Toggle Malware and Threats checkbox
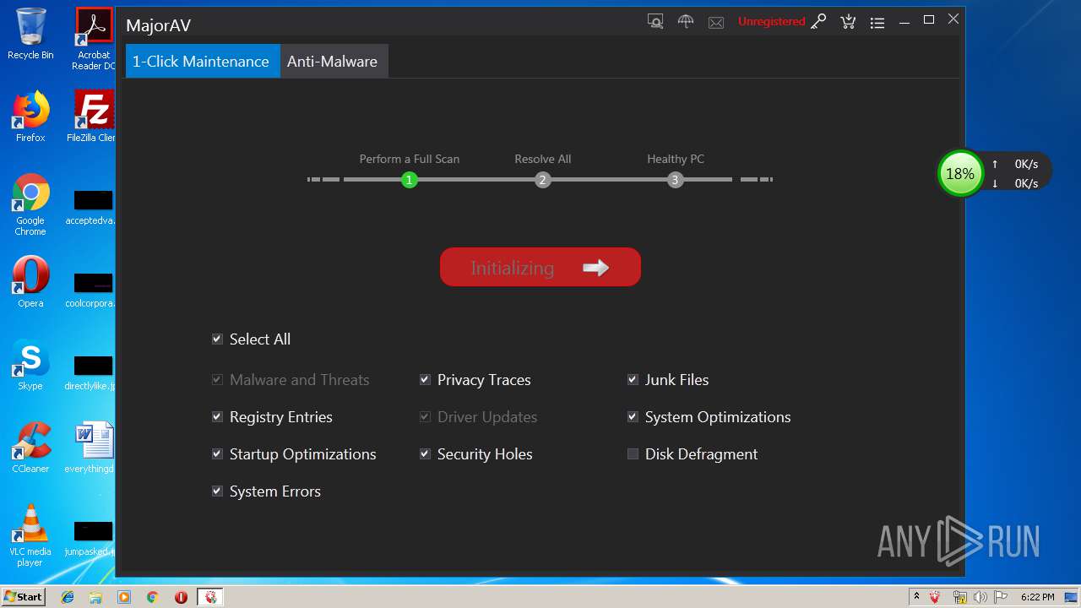 pos(217,380)
